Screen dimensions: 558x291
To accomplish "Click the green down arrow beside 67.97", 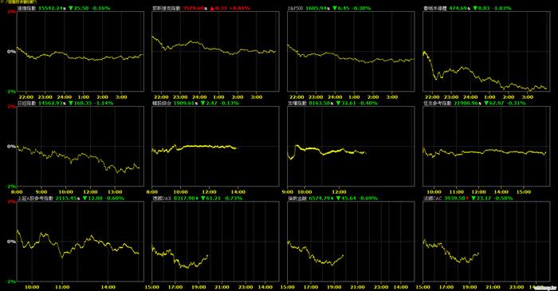I will pyautogui.click(x=486, y=103).
